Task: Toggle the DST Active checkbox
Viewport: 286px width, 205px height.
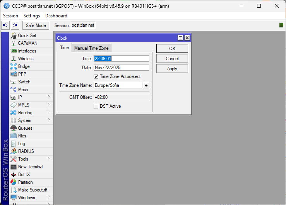Action: pos(96,106)
